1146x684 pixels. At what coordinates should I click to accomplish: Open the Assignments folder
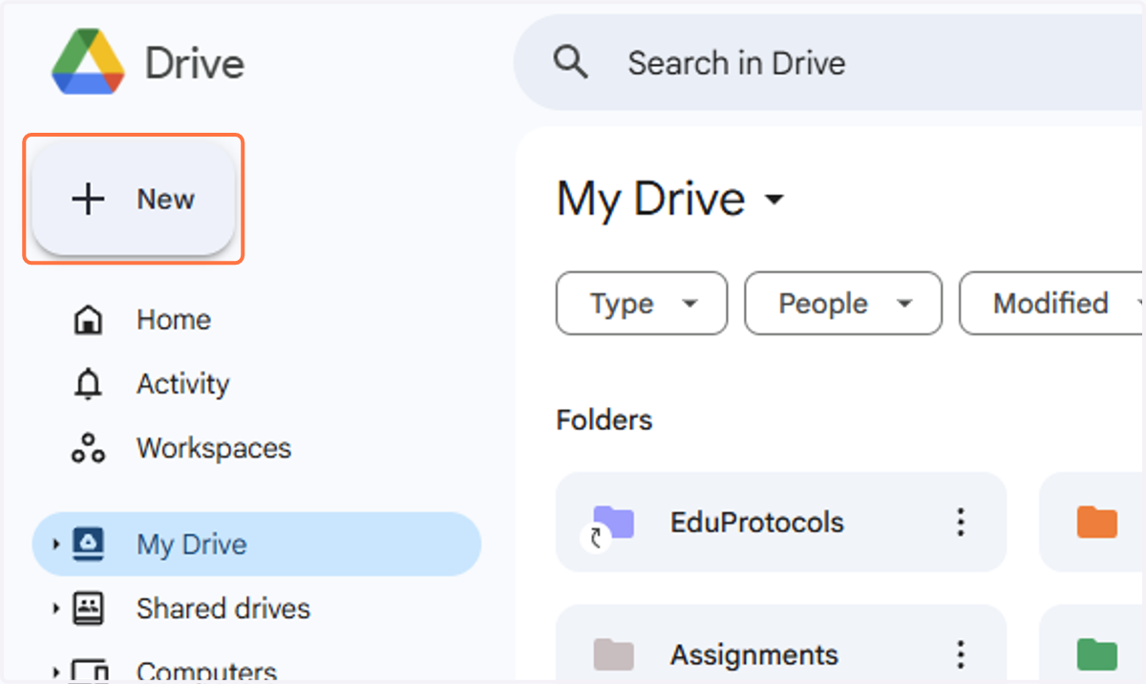(x=781, y=644)
